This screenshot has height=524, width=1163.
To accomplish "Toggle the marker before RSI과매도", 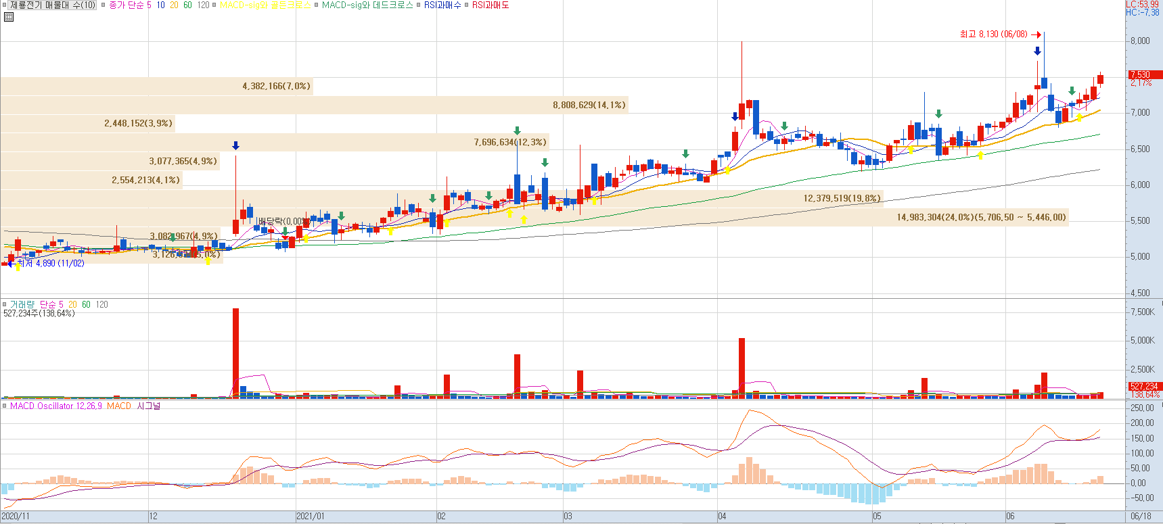I will click(467, 5).
